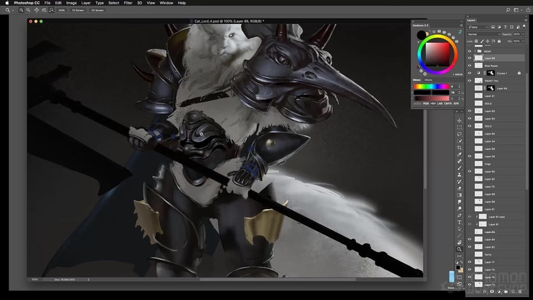Toggle visibility of Curves 1 layer

(x=470, y=74)
